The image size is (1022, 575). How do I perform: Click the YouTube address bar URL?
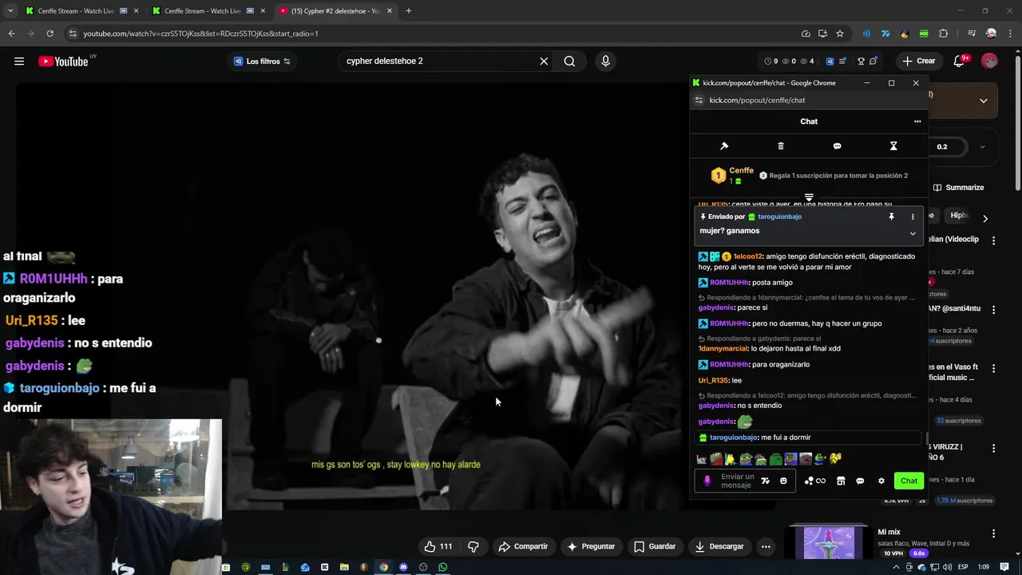[x=200, y=34]
